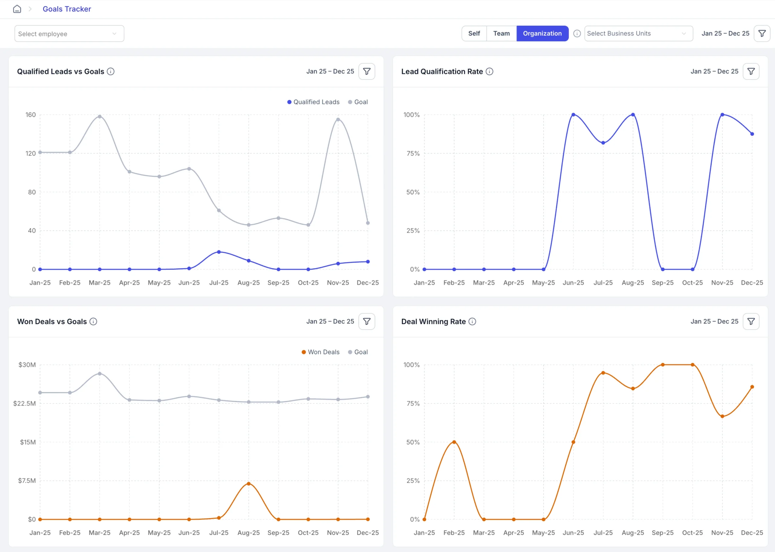Select Jul-25 point on Lead Qualification Rate
Screen dimensions: 775x552
pos(603,143)
